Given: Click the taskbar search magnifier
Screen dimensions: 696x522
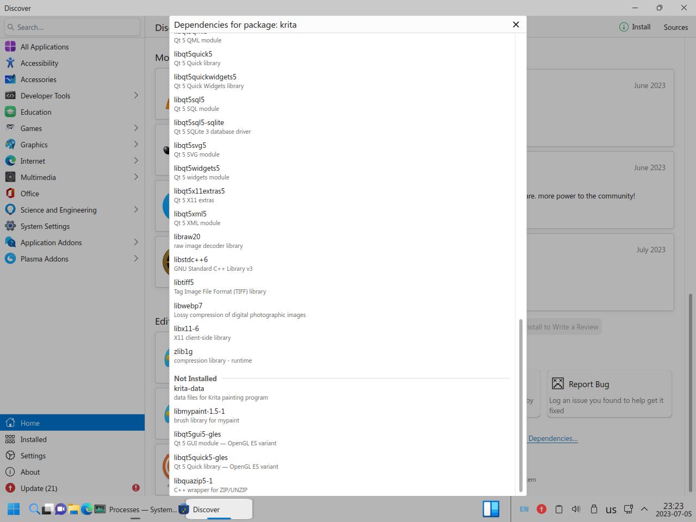Looking at the screenshot, I should tap(34, 509).
